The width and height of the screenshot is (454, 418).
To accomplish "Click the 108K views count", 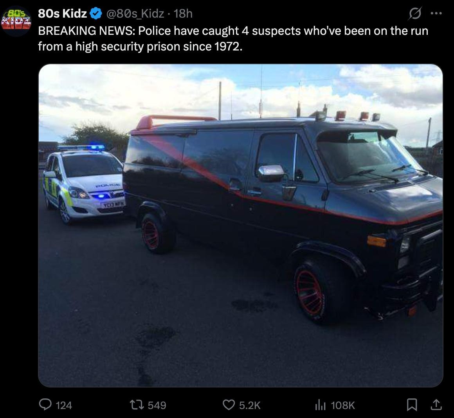I will tap(342, 405).
